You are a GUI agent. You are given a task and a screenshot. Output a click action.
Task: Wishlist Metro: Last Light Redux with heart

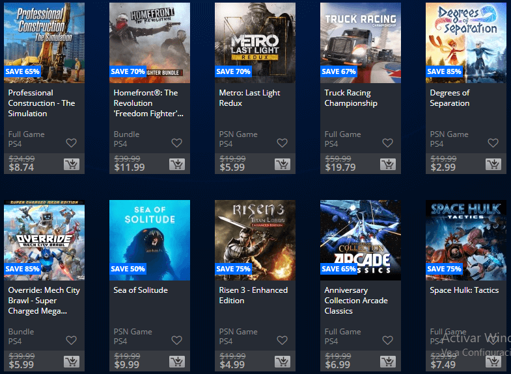point(283,143)
